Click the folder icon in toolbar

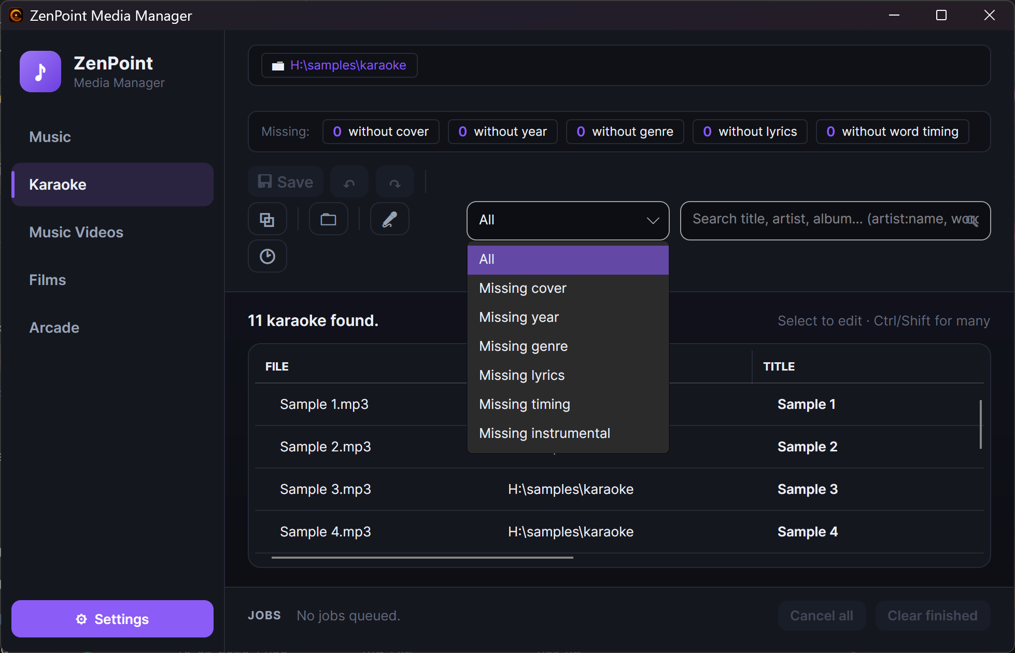pyautogui.click(x=328, y=220)
